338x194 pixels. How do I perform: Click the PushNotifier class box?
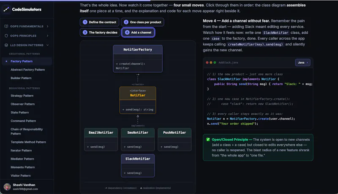[174, 139]
